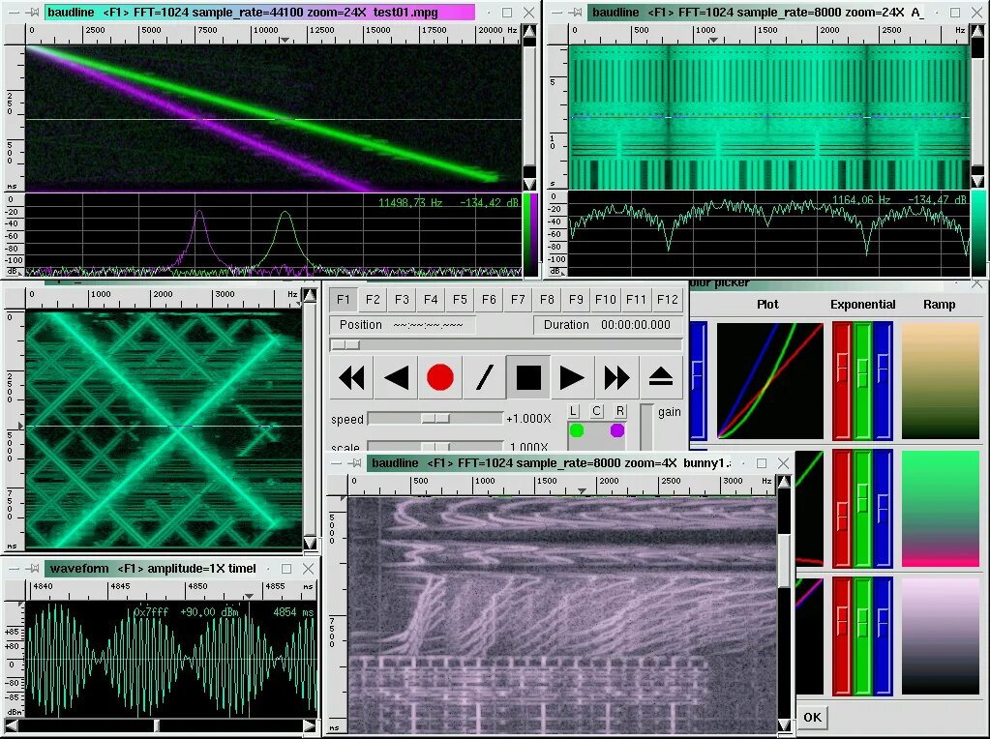The width and height of the screenshot is (990, 739).
Task: Click scroll-down arrow in the bunny1 spectrogram window
Action: 784,724
